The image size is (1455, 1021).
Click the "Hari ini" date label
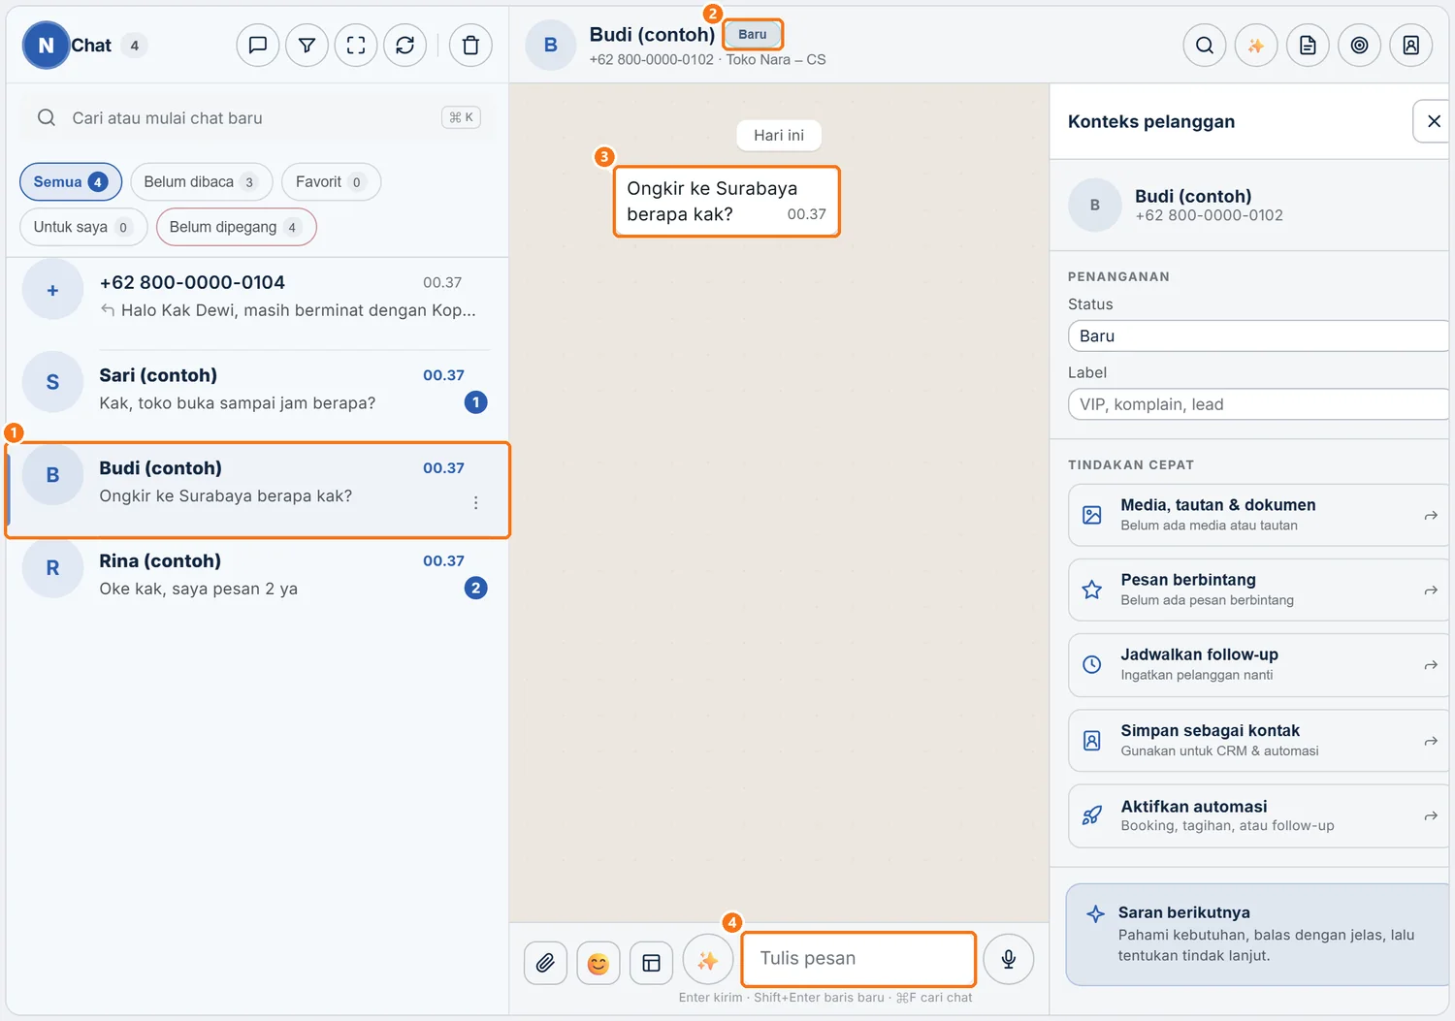[779, 136]
